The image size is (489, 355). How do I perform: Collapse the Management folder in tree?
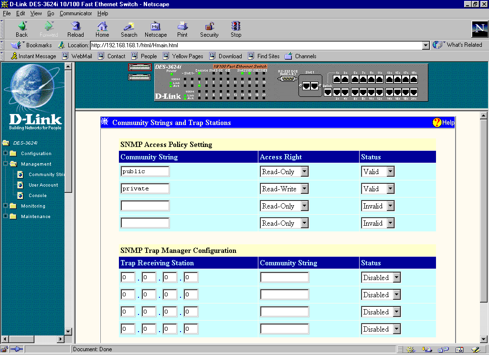[x=5, y=164]
